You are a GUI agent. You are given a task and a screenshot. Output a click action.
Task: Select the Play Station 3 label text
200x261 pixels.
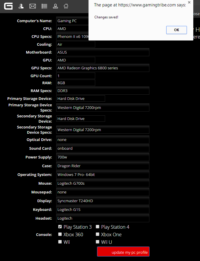point(77,227)
